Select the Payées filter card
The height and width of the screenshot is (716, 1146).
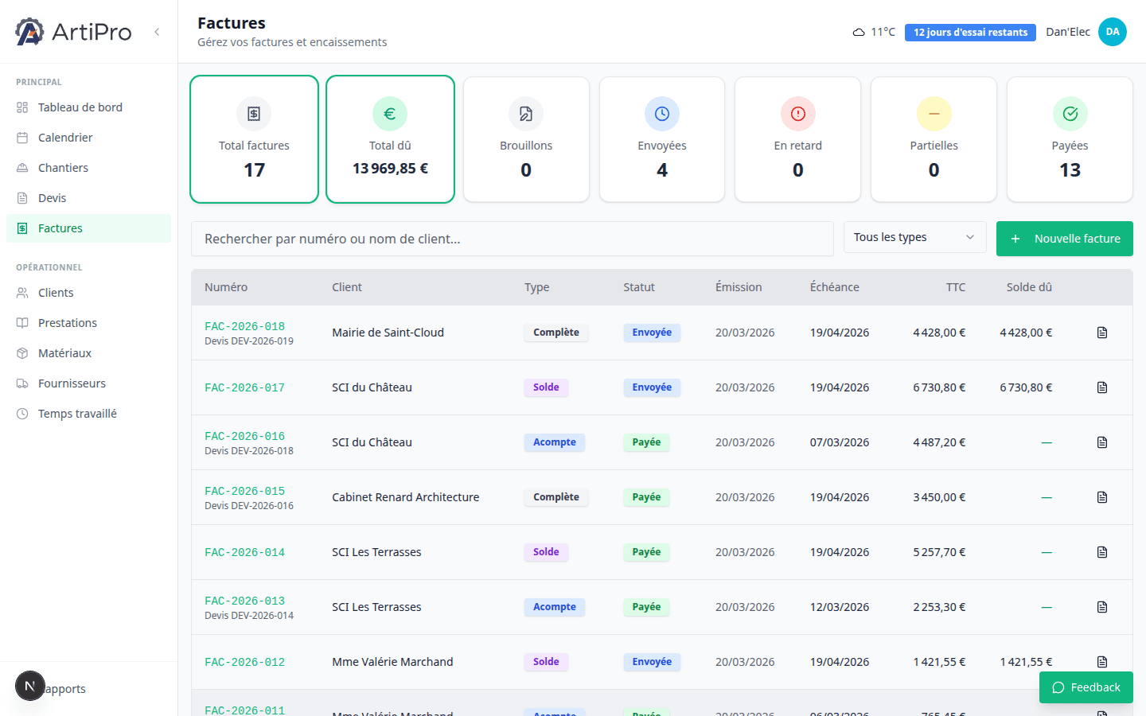click(x=1069, y=139)
